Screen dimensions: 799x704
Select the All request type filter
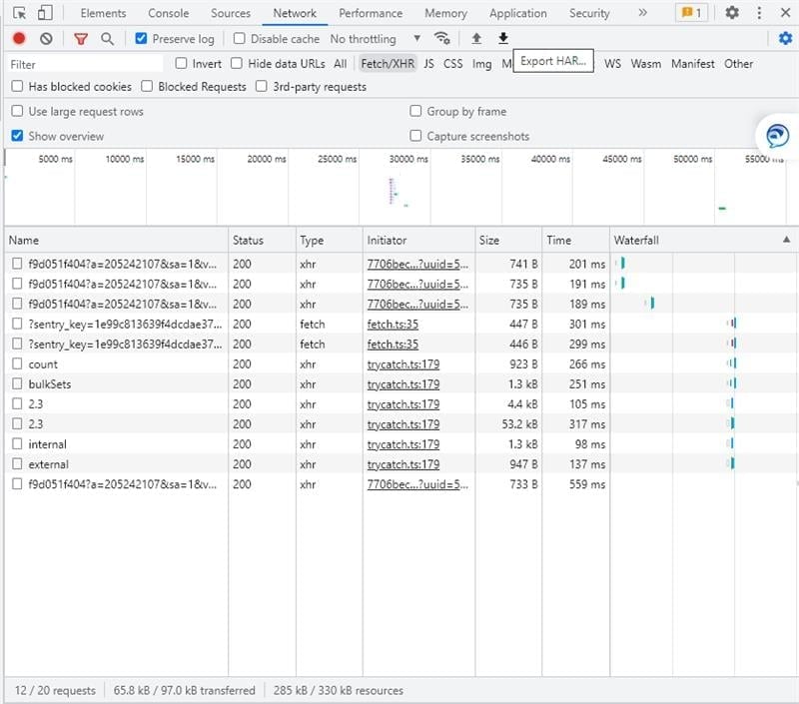click(340, 64)
